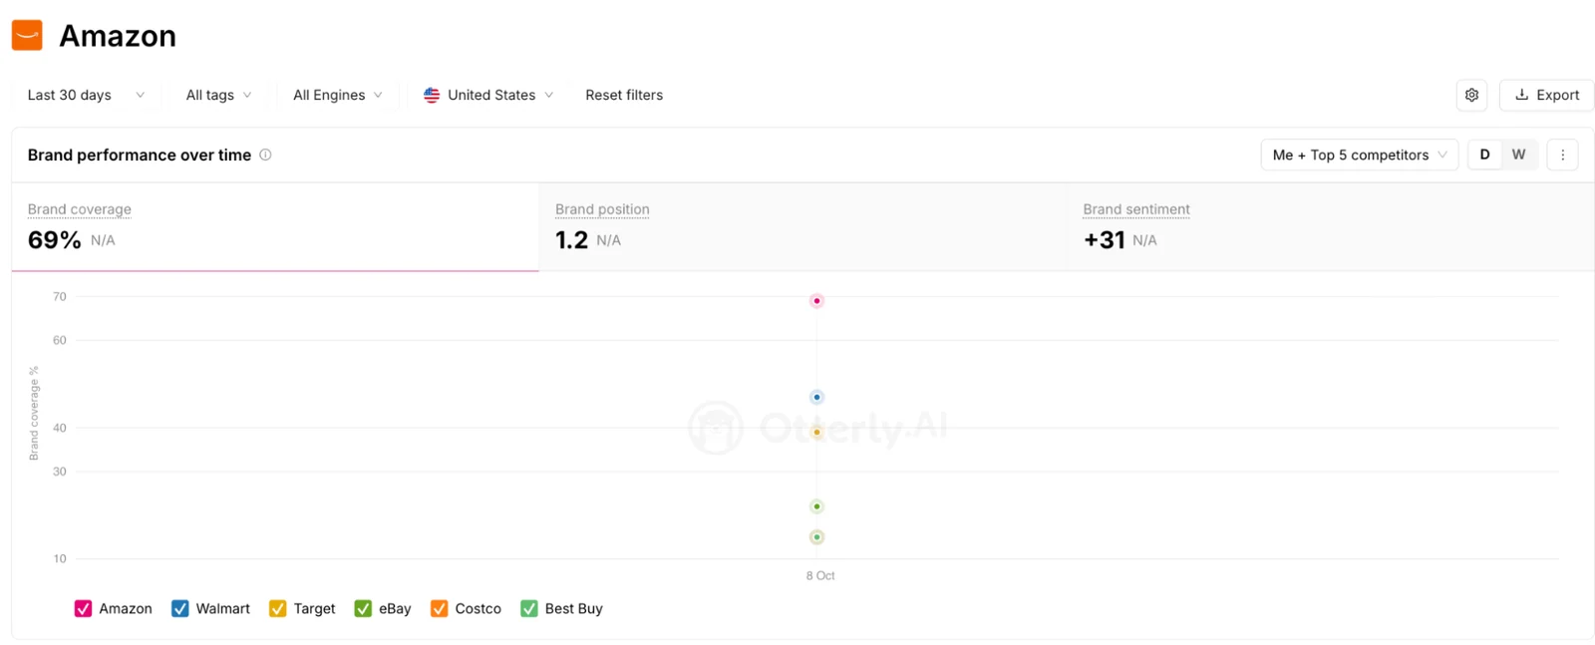Open the All Engines dropdown

point(337,95)
